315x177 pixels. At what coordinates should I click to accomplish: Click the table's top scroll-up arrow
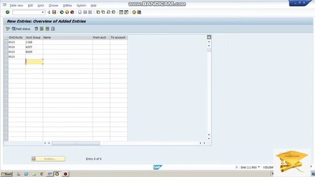click(209, 42)
